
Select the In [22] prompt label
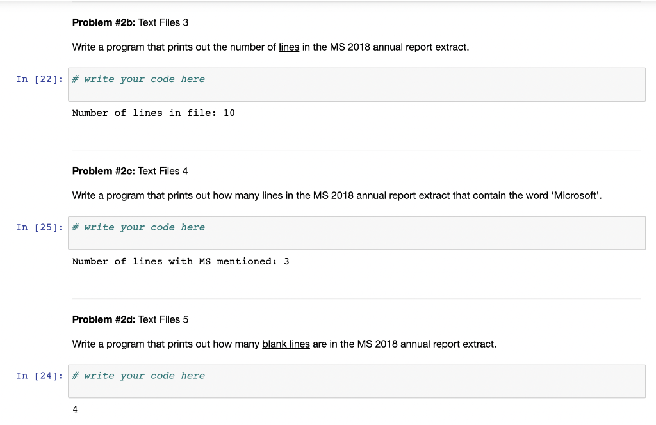point(39,79)
